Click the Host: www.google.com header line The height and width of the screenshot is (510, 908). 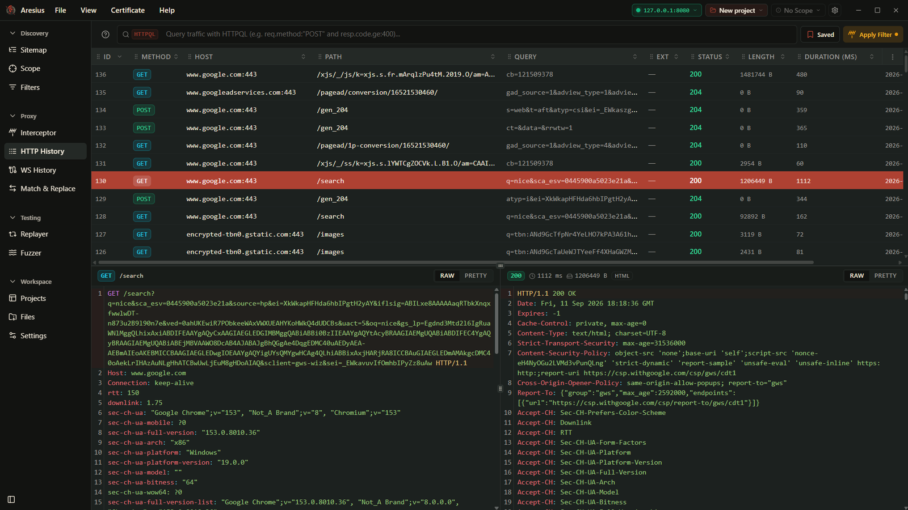pos(147,373)
